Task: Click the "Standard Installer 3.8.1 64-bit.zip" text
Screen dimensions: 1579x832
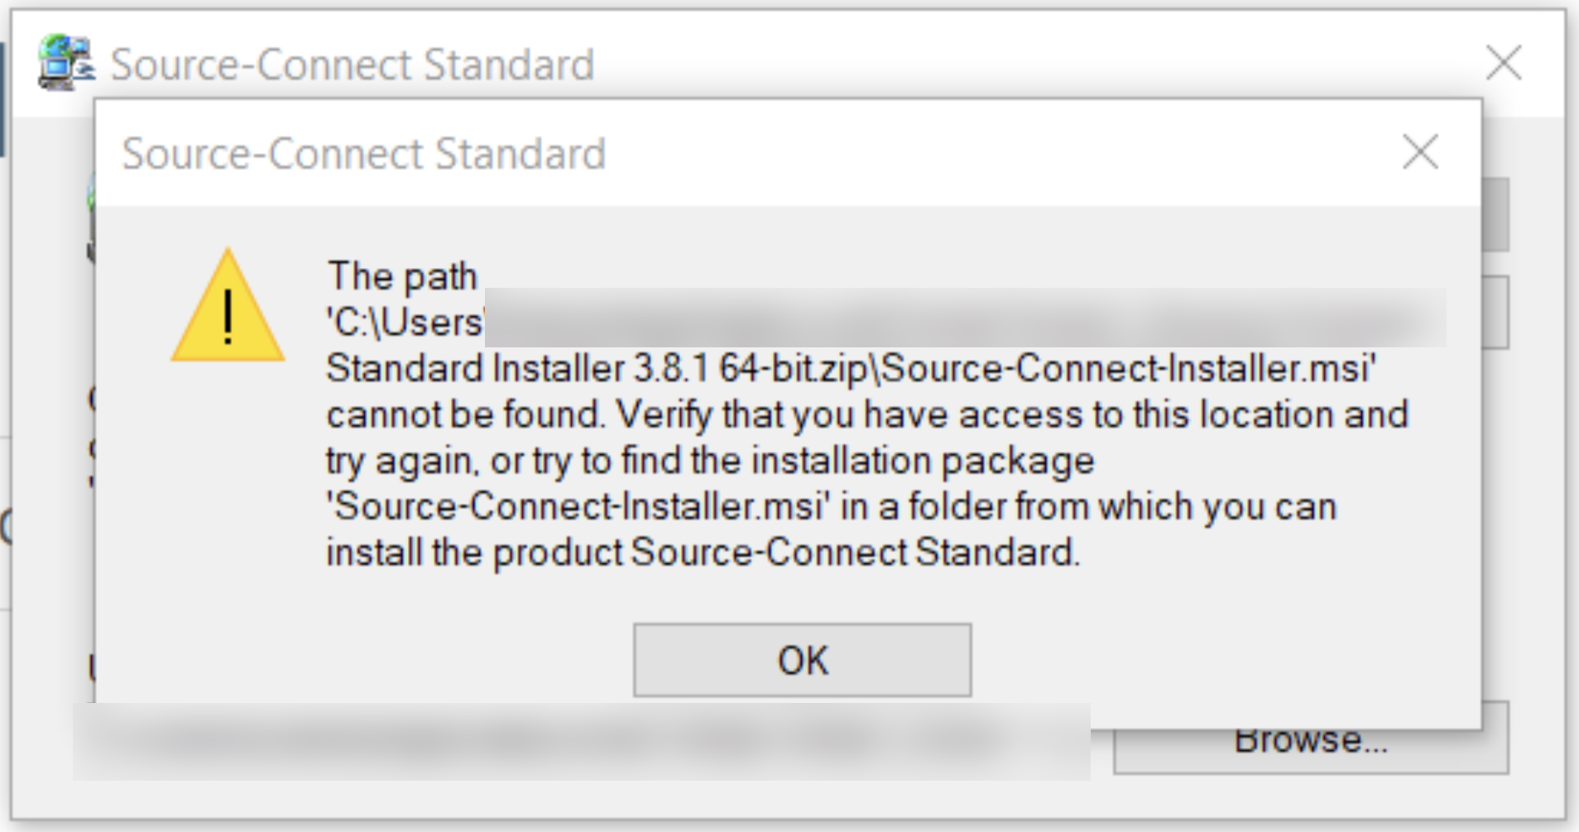Action: pos(596,368)
